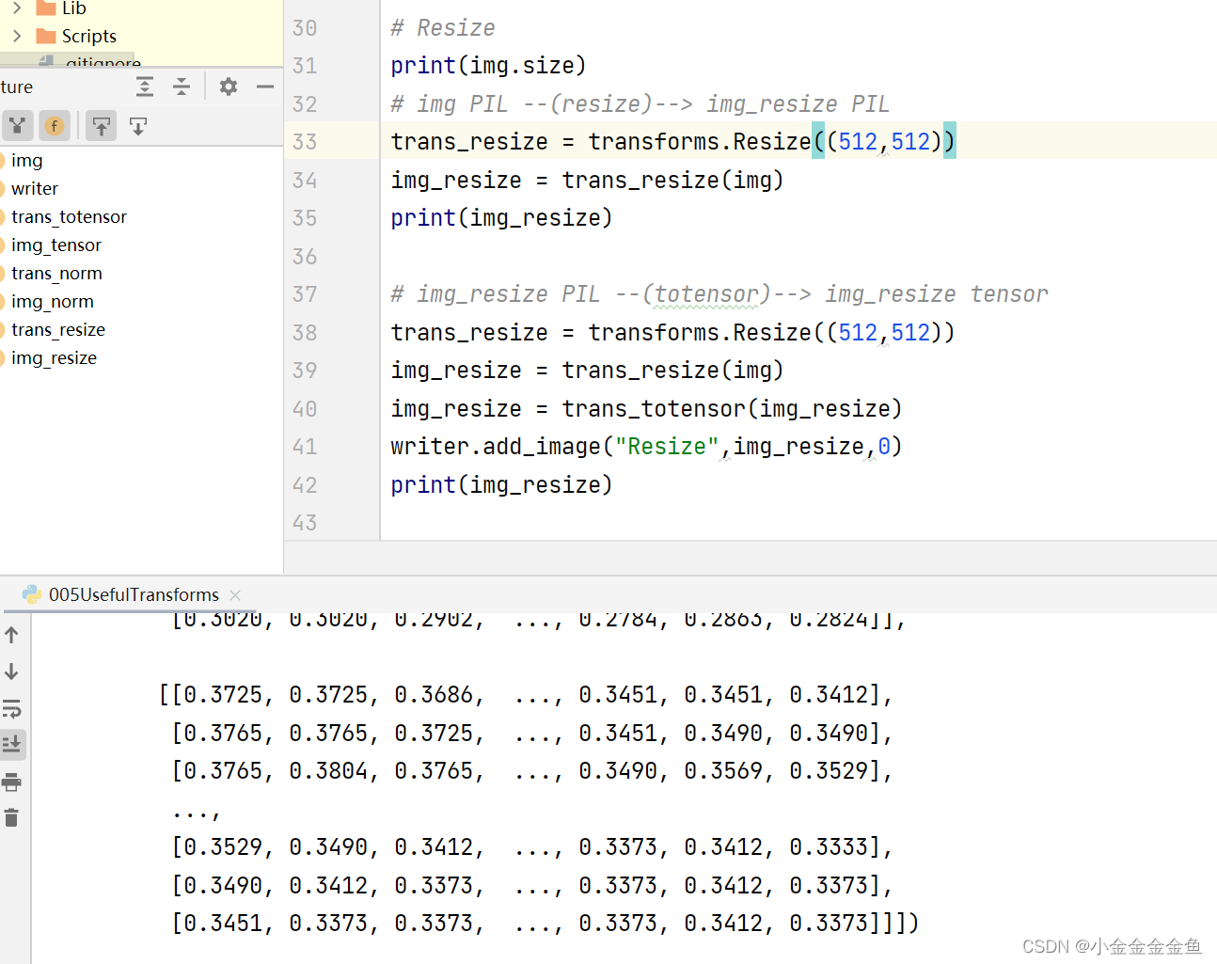Switch to 005UsefulTransforms run tab
Viewport: 1217px width, 964px height.
(133, 594)
